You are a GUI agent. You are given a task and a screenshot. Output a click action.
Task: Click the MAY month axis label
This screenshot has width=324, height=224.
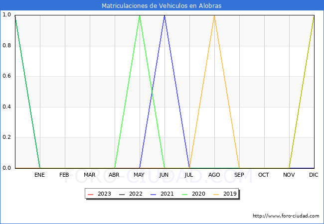coord(139,175)
